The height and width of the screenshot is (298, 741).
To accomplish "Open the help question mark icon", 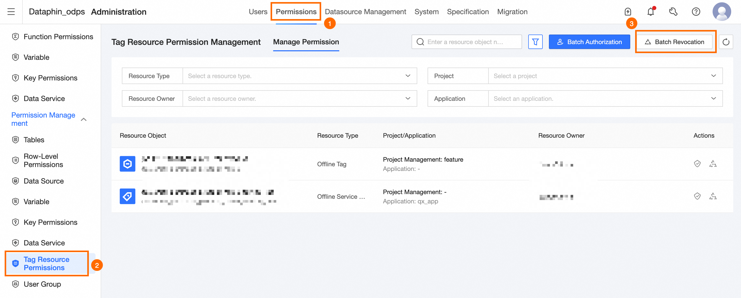I will click(x=696, y=12).
